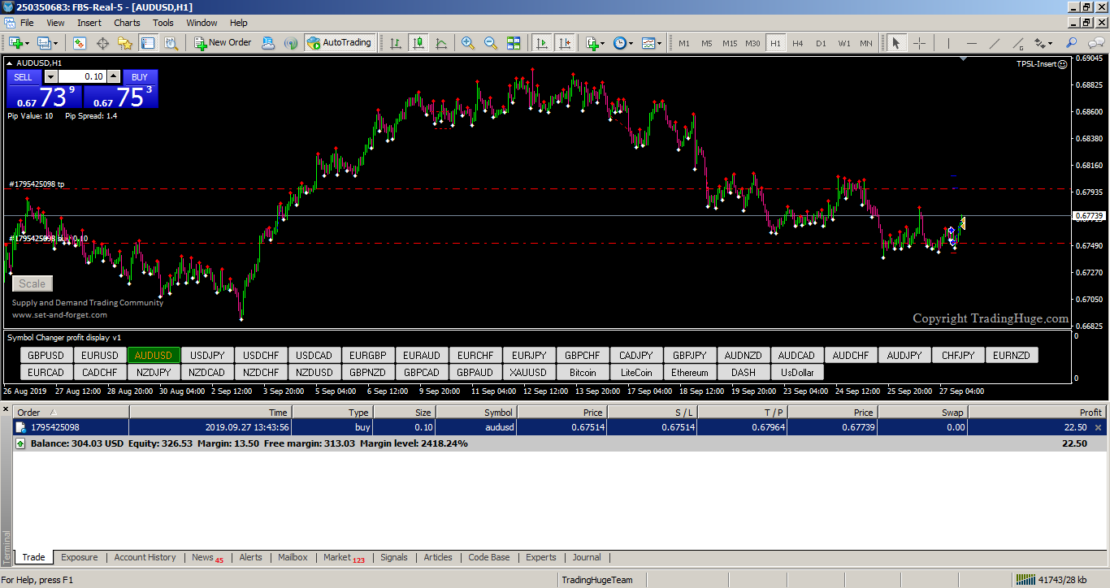Click the connection status bars icon

1025,580
